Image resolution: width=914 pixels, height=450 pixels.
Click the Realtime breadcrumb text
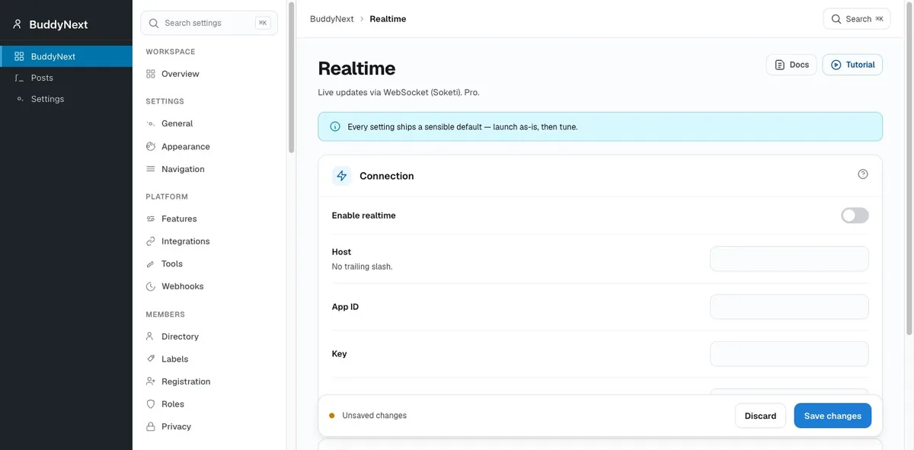click(x=388, y=19)
